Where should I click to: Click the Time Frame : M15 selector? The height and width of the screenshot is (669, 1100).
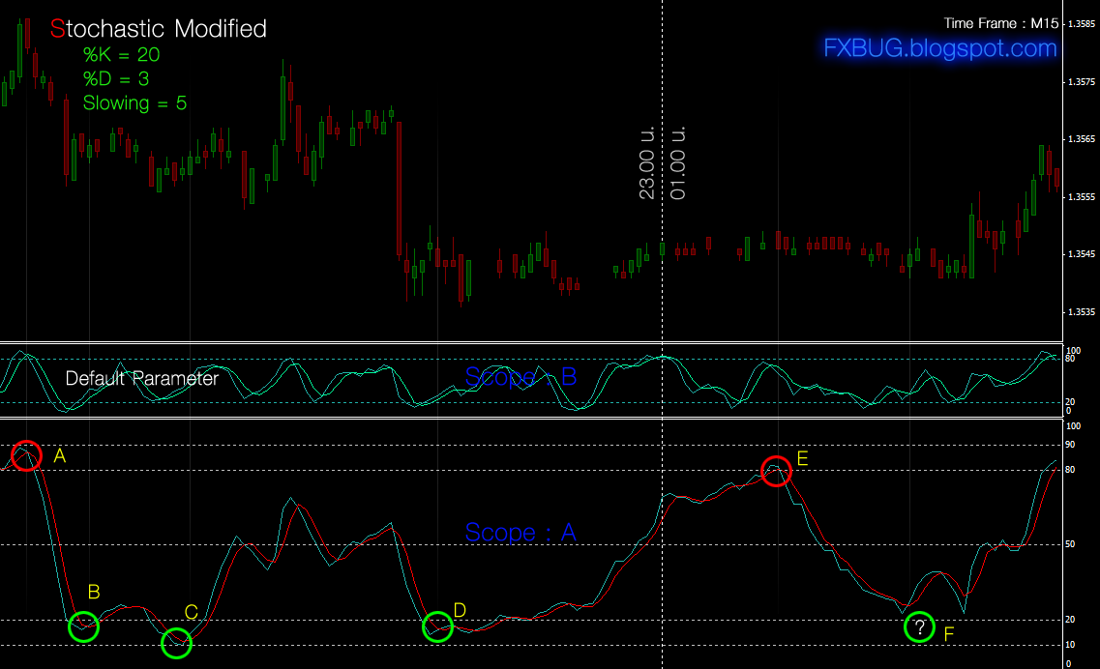coord(1001,23)
